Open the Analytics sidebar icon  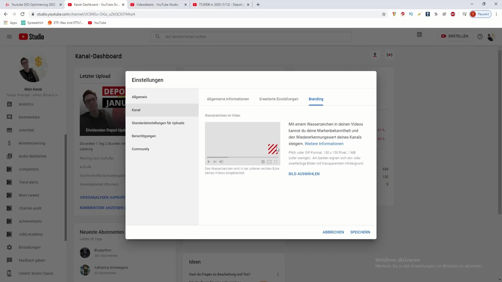(x=9, y=104)
